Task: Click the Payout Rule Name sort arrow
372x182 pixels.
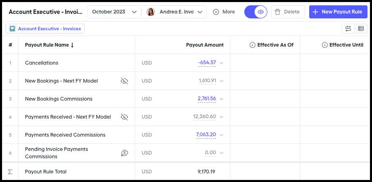Action: point(72,45)
